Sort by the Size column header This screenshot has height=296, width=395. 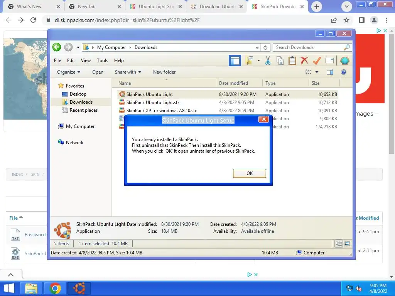(x=324, y=83)
